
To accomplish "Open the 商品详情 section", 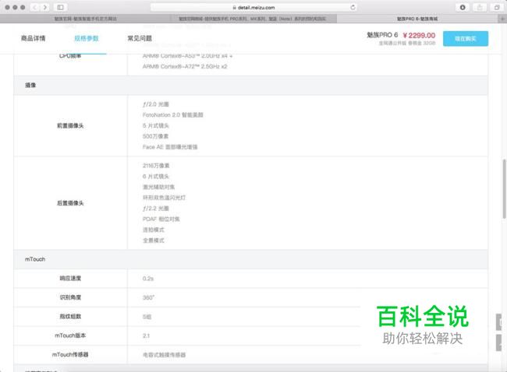I will click(x=34, y=38).
